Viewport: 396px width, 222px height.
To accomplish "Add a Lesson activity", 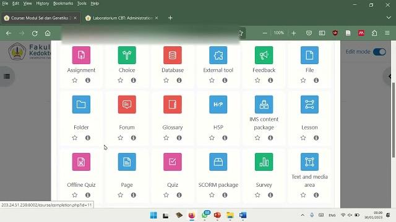I will pos(309,104).
